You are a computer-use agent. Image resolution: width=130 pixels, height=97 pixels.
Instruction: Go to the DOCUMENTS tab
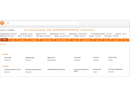click(x=33, y=40)
